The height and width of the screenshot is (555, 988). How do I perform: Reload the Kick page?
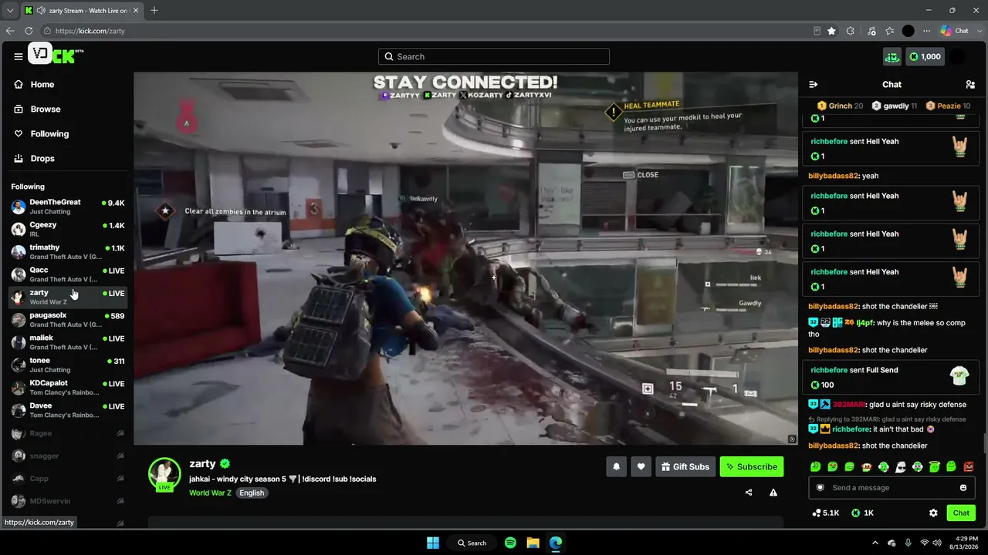[x=29, y=31]
